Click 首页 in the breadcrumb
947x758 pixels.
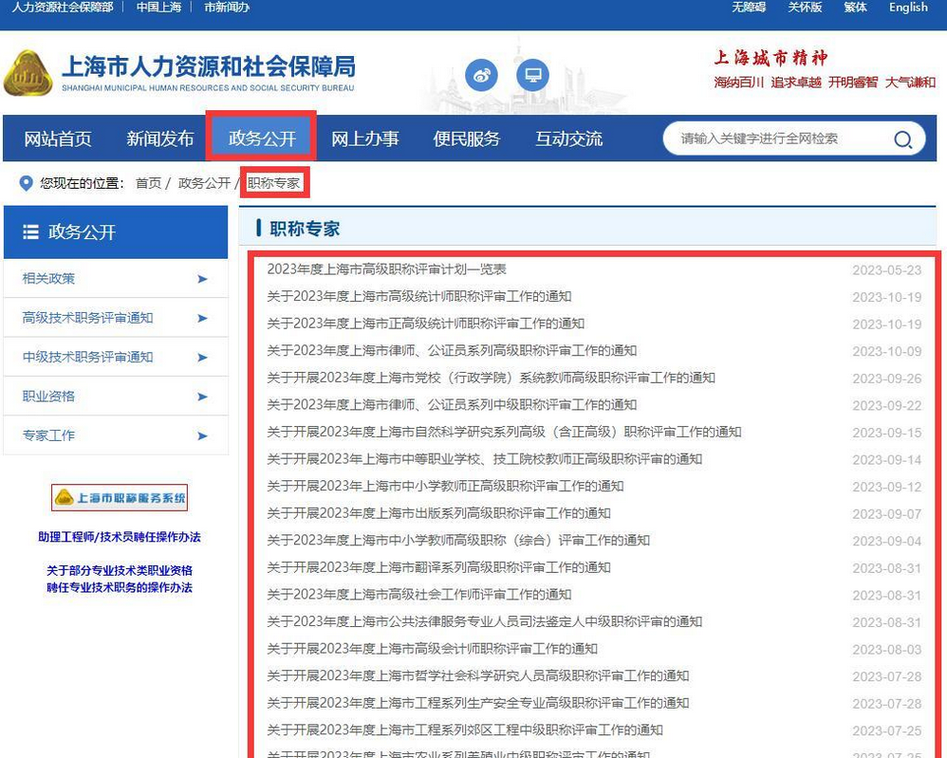148,183
